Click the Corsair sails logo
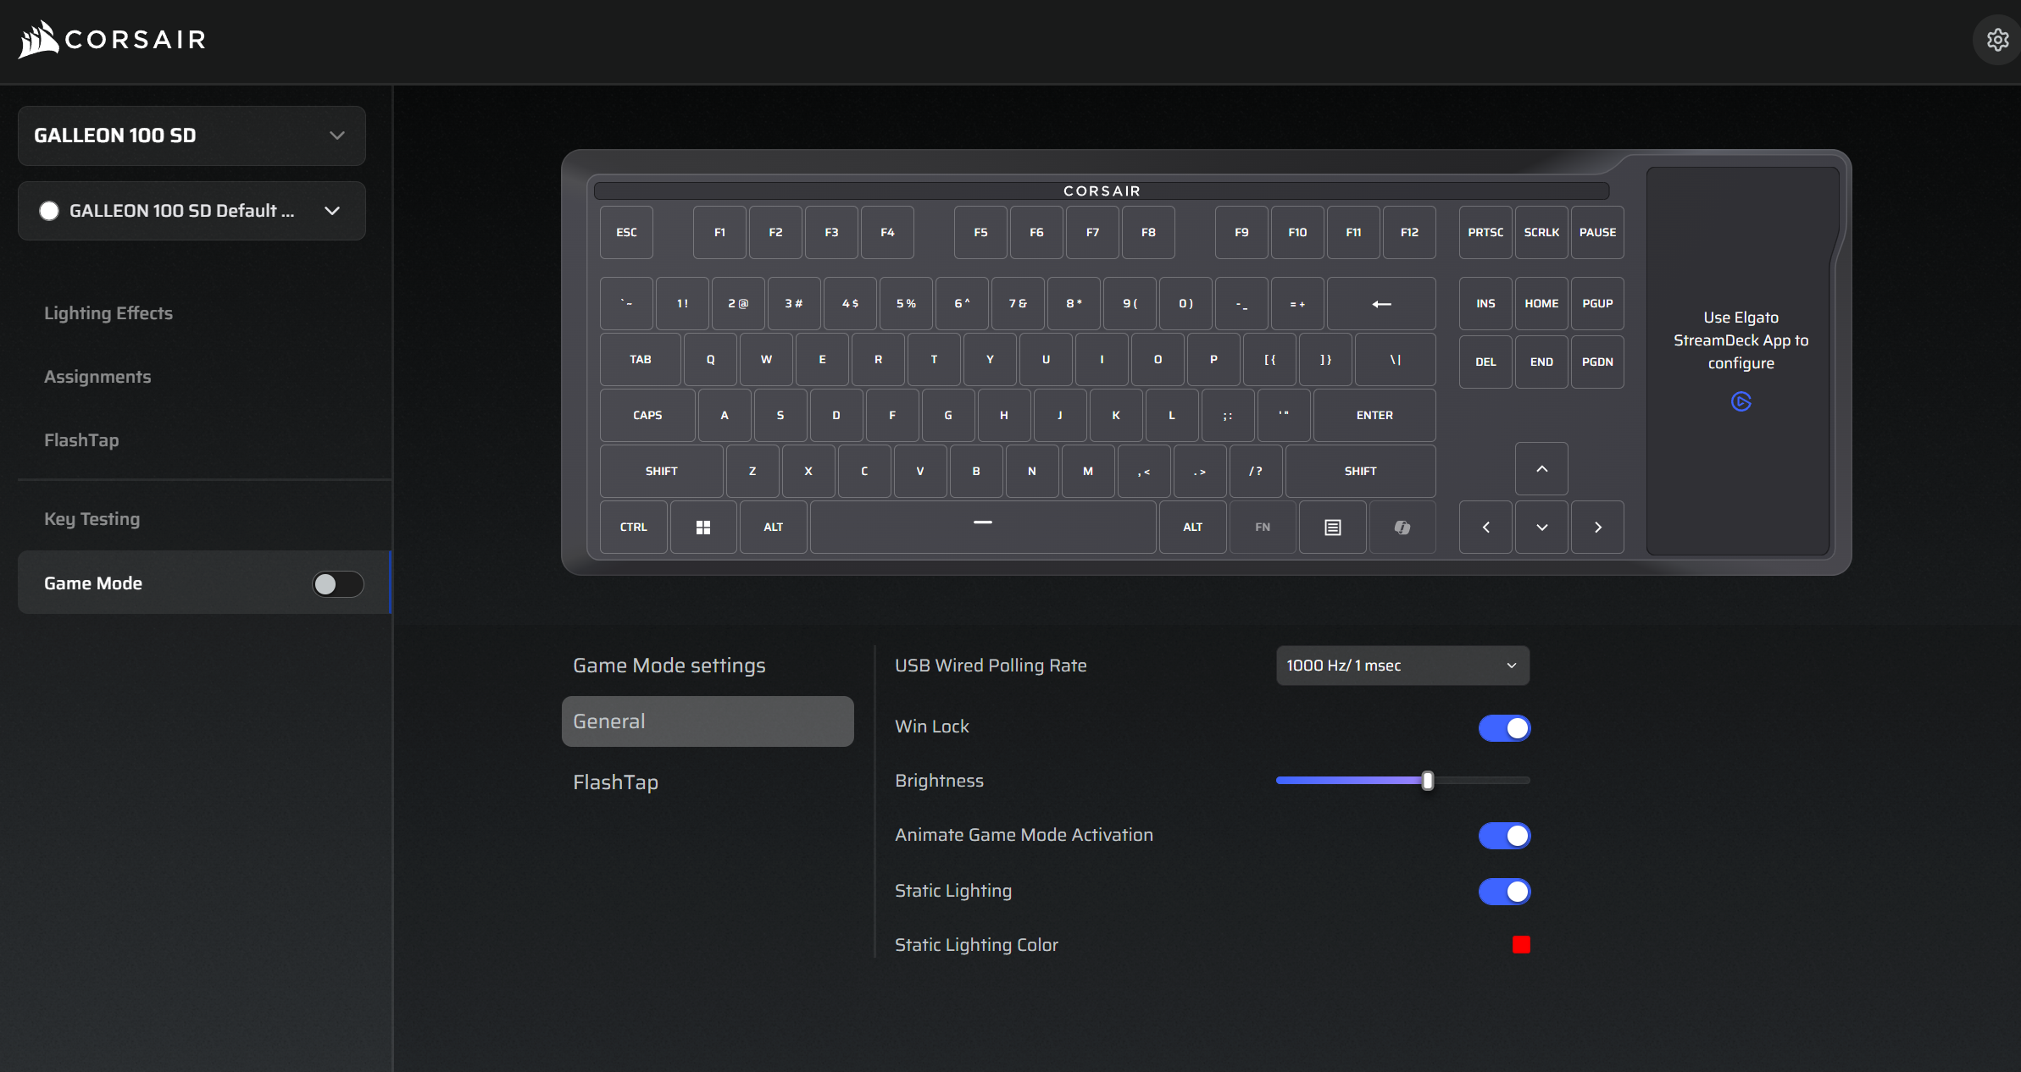This screenshot has width=2021, height=1072. pos(38,40)
